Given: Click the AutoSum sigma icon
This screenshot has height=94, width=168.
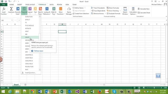Looking at the screenshot, I should pyautogui.click(x=11, y=9).
